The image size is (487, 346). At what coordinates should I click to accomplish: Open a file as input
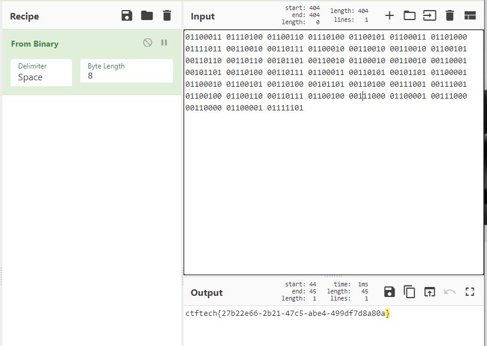point(430,15)
